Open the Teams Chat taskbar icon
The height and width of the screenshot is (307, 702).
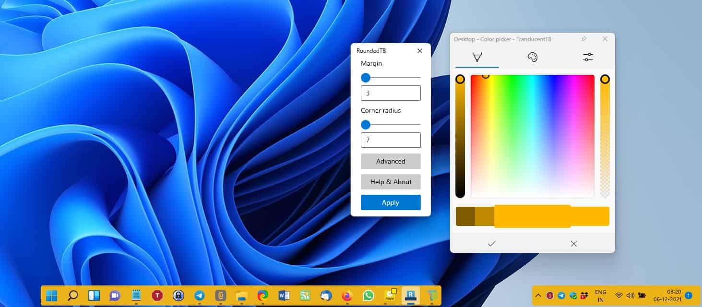(x=115, y=295)
